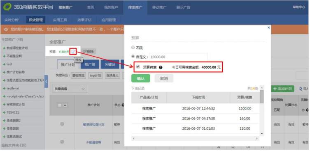Click the 取消 button

[x=164, y=78]
